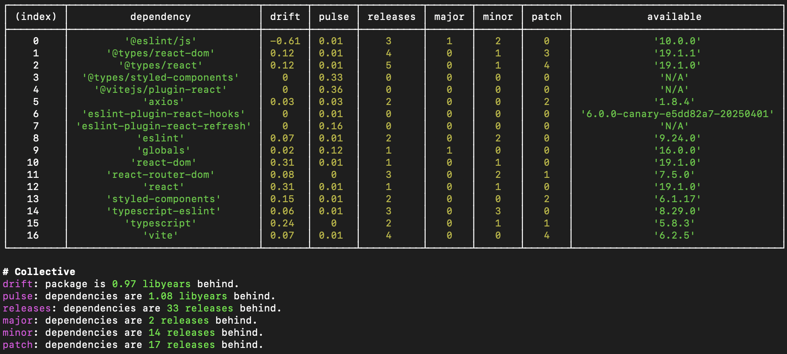Click pulse value 0.36
This screenshot has height=354, width=787.
(x=331, y=90)
